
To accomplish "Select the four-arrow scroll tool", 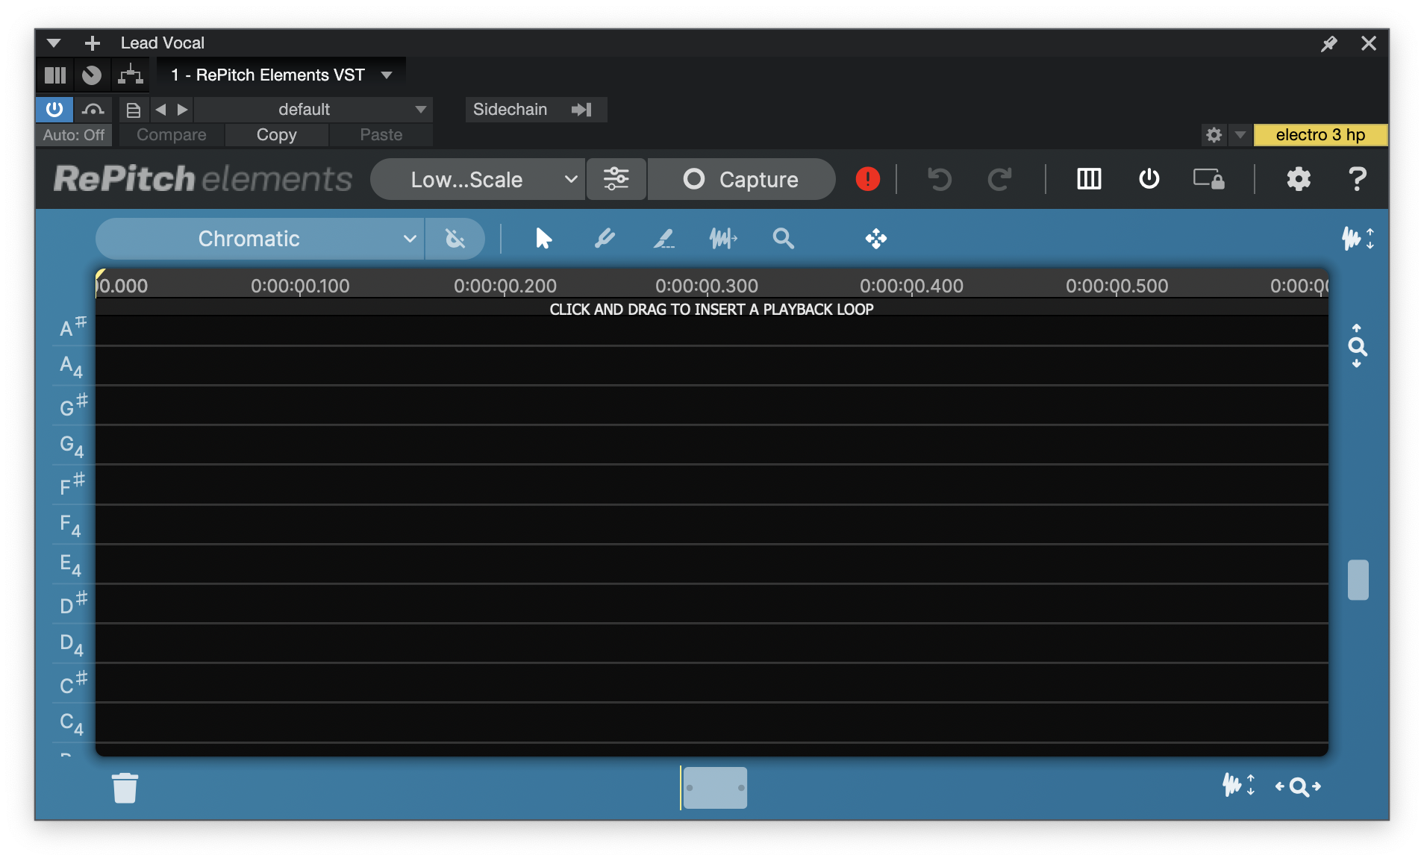I will [875, 239].
